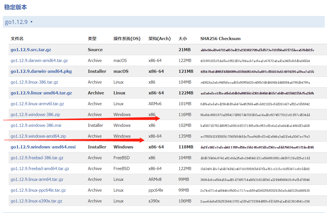
Task: Click the s390x architecture cell
Action: tap(154, 201)
